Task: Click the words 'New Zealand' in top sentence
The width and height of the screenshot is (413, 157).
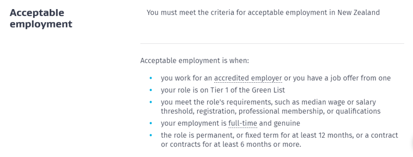Action: tap(358, 12)
